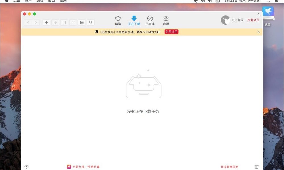The height and width of the screenshot is (170, 284).
Task: Dismiss the broadband promotion banner
Action: click(x=258, y=32)
